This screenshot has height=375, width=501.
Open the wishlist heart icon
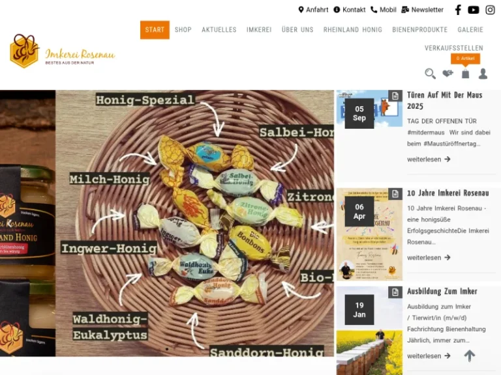(448, 74)
